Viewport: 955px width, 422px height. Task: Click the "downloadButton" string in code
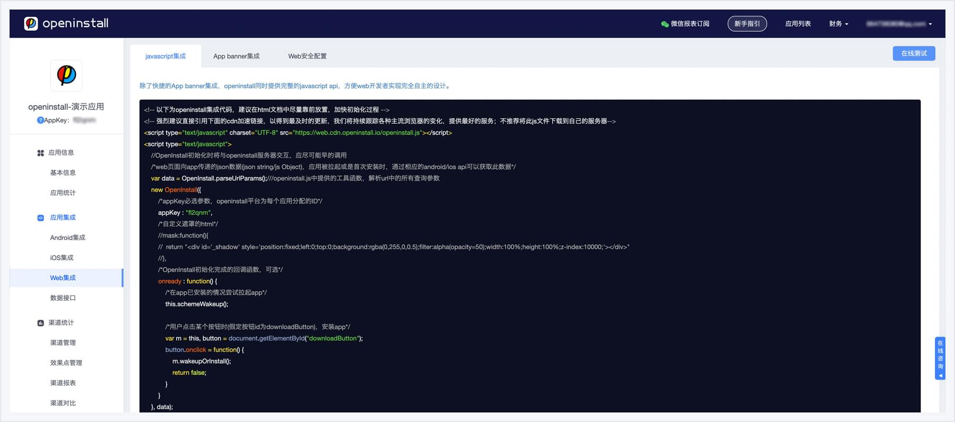(x=333, y=339)
